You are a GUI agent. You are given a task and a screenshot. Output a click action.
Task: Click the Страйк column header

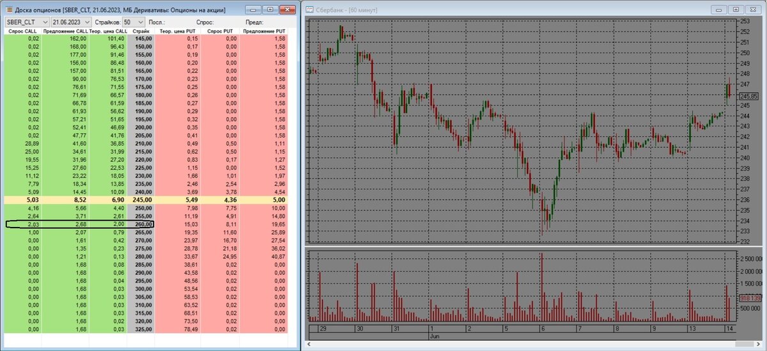coord(141,31)
